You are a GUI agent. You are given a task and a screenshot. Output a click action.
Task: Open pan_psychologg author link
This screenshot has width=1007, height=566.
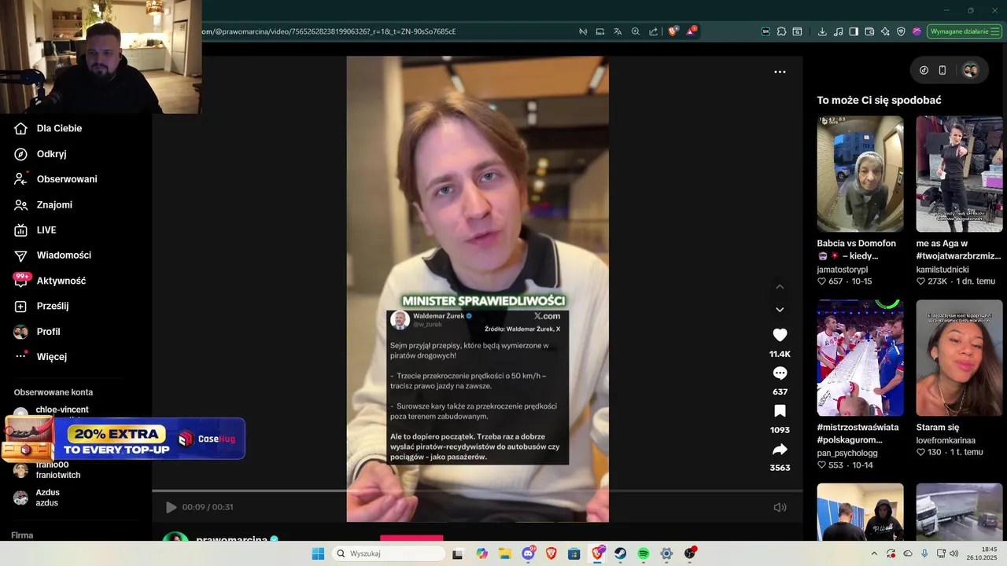847,453
